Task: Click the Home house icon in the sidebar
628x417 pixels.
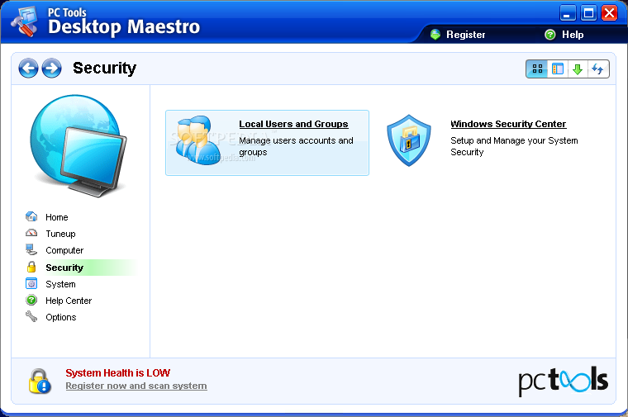Action: coord(31,217)
